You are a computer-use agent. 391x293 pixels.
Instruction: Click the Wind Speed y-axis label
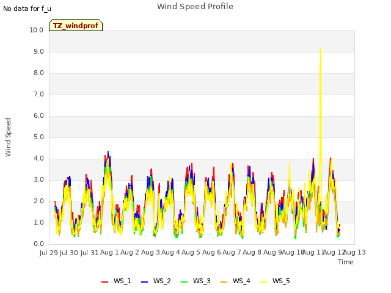click(x=8, y=137)
